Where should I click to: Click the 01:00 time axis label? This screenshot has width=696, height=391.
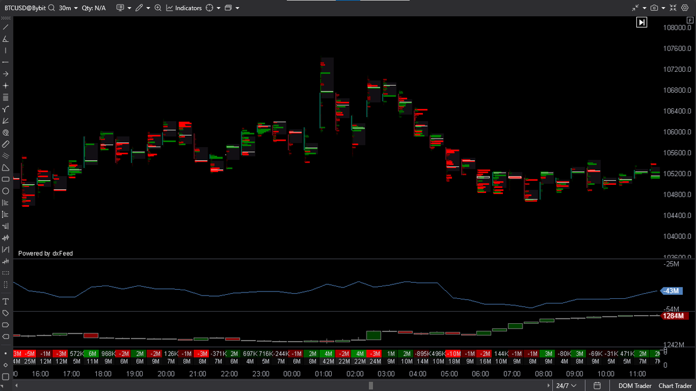[323, 374]
